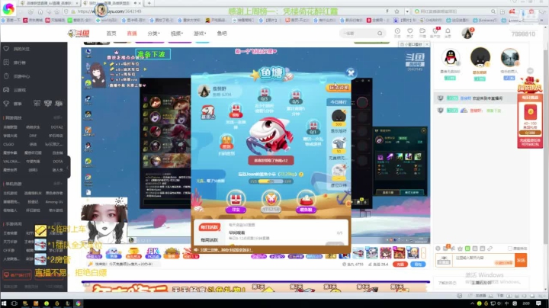This screenshot has width=549, height=308.
Task: Select the red 每日活跃 daily tab
Action: tap(210, 227)
